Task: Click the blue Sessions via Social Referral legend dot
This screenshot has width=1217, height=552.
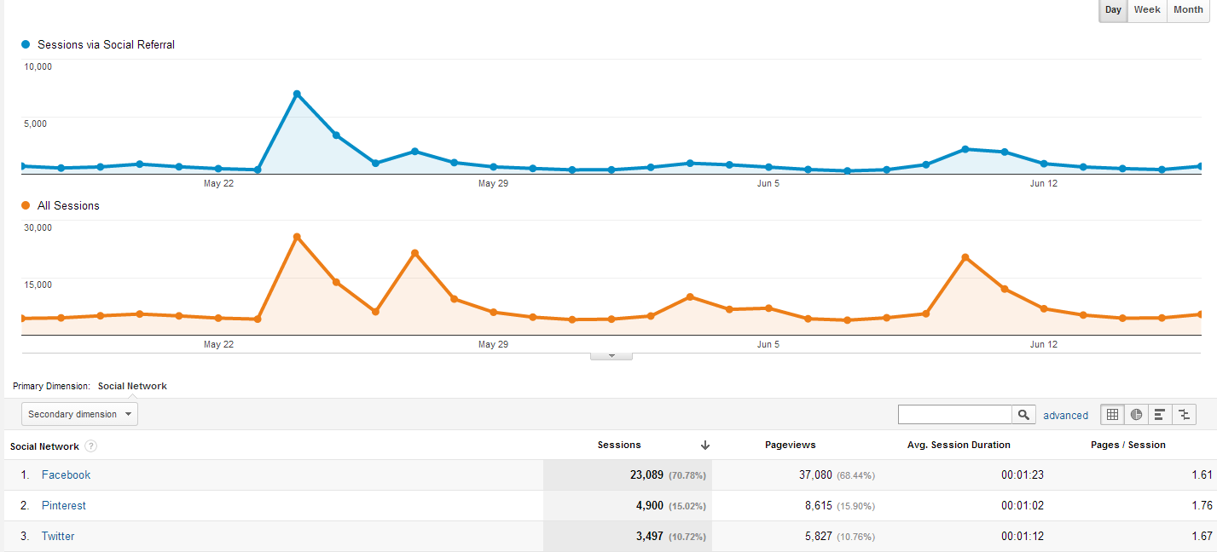Action: pos(26,44)
